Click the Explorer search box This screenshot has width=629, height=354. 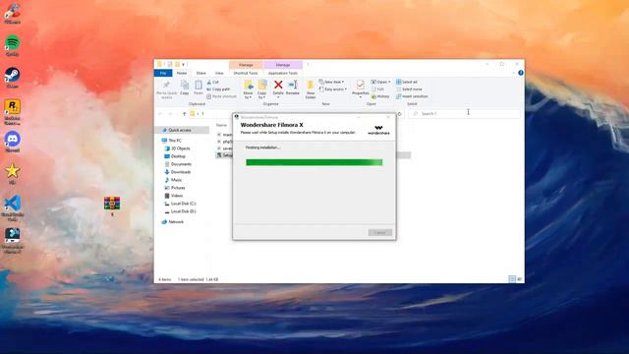pyautogui.click(x=464, y=114)
